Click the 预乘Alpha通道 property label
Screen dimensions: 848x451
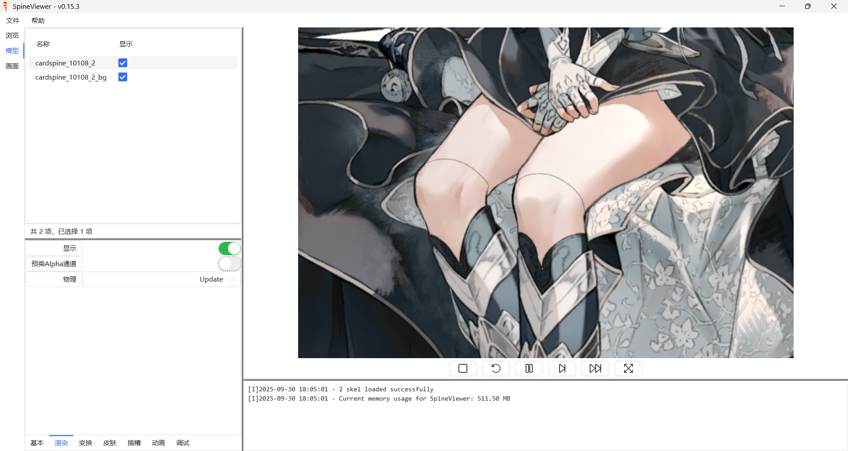54,264
